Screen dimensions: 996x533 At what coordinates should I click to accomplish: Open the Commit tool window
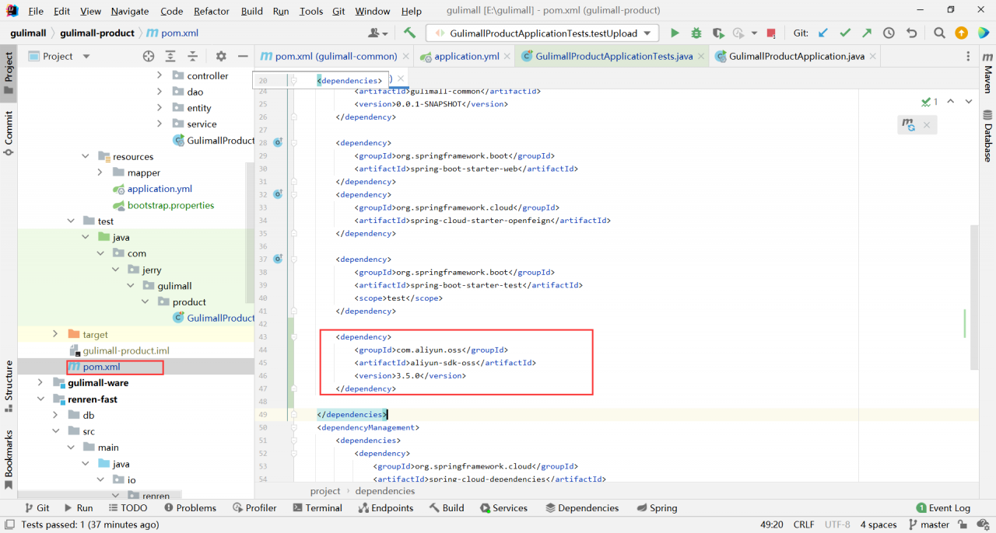[x=9, y=133]
